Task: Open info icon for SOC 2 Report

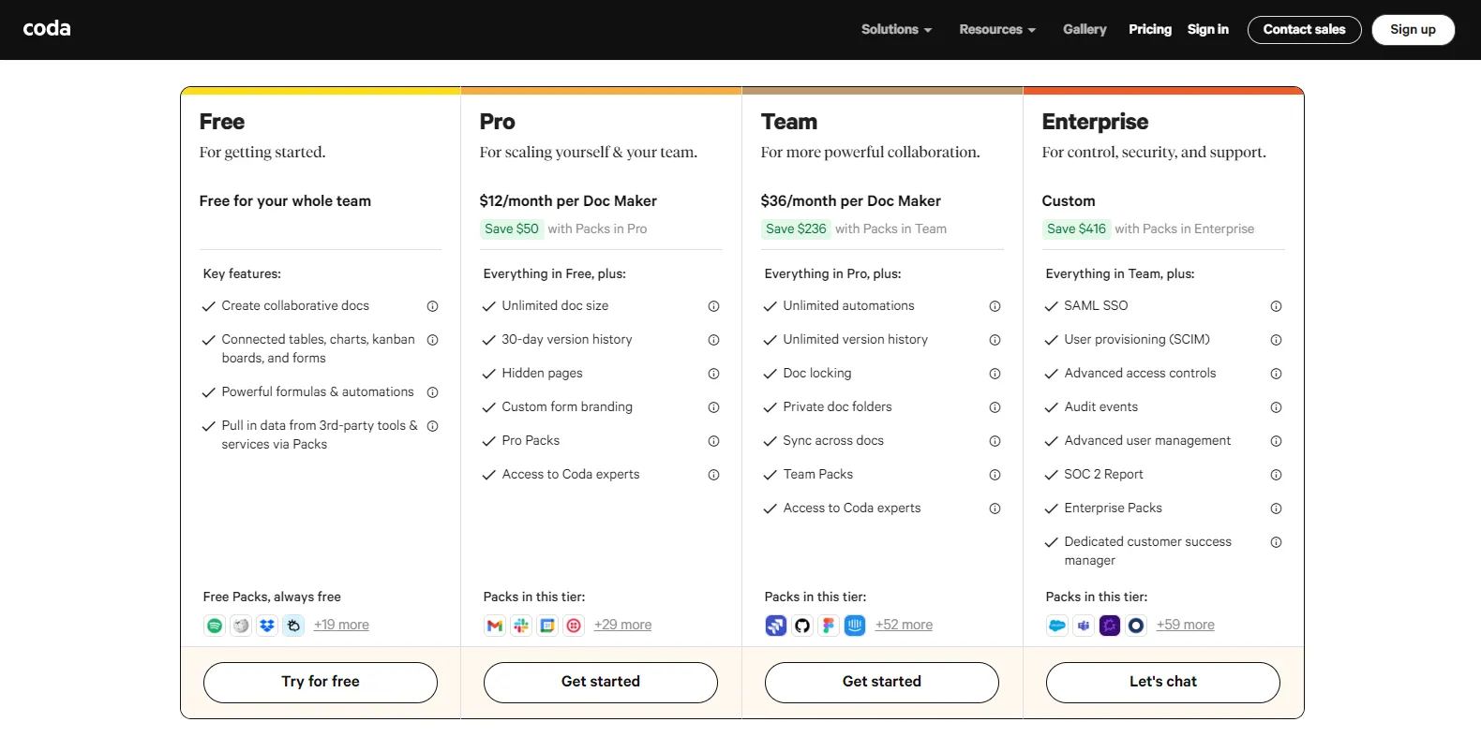Action: [x=1277, y=475]
